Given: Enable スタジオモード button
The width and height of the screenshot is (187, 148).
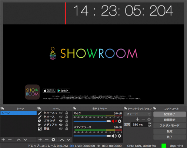Looking at the screenshot, I should click(x=170, y=125).
